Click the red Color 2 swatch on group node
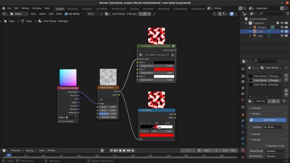Viewport: 290px width, 163px height. pos(164,69)
